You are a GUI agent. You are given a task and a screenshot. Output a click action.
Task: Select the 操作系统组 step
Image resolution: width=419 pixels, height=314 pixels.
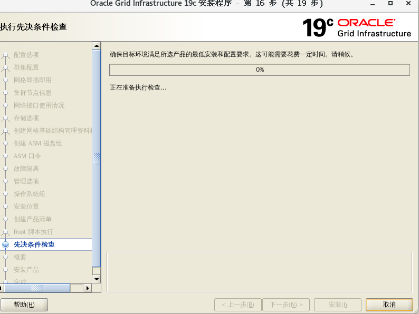(x=30, y=194)
